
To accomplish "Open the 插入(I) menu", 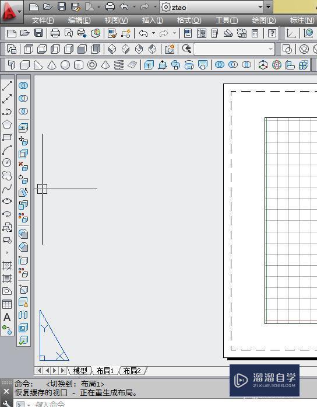I will (152, 20).
